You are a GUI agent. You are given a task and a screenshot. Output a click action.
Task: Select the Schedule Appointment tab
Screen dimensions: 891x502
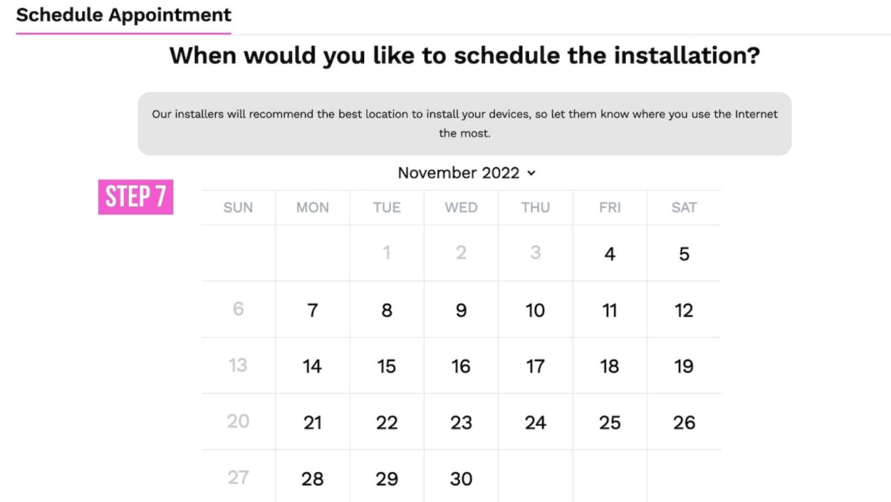coord(123,15)
